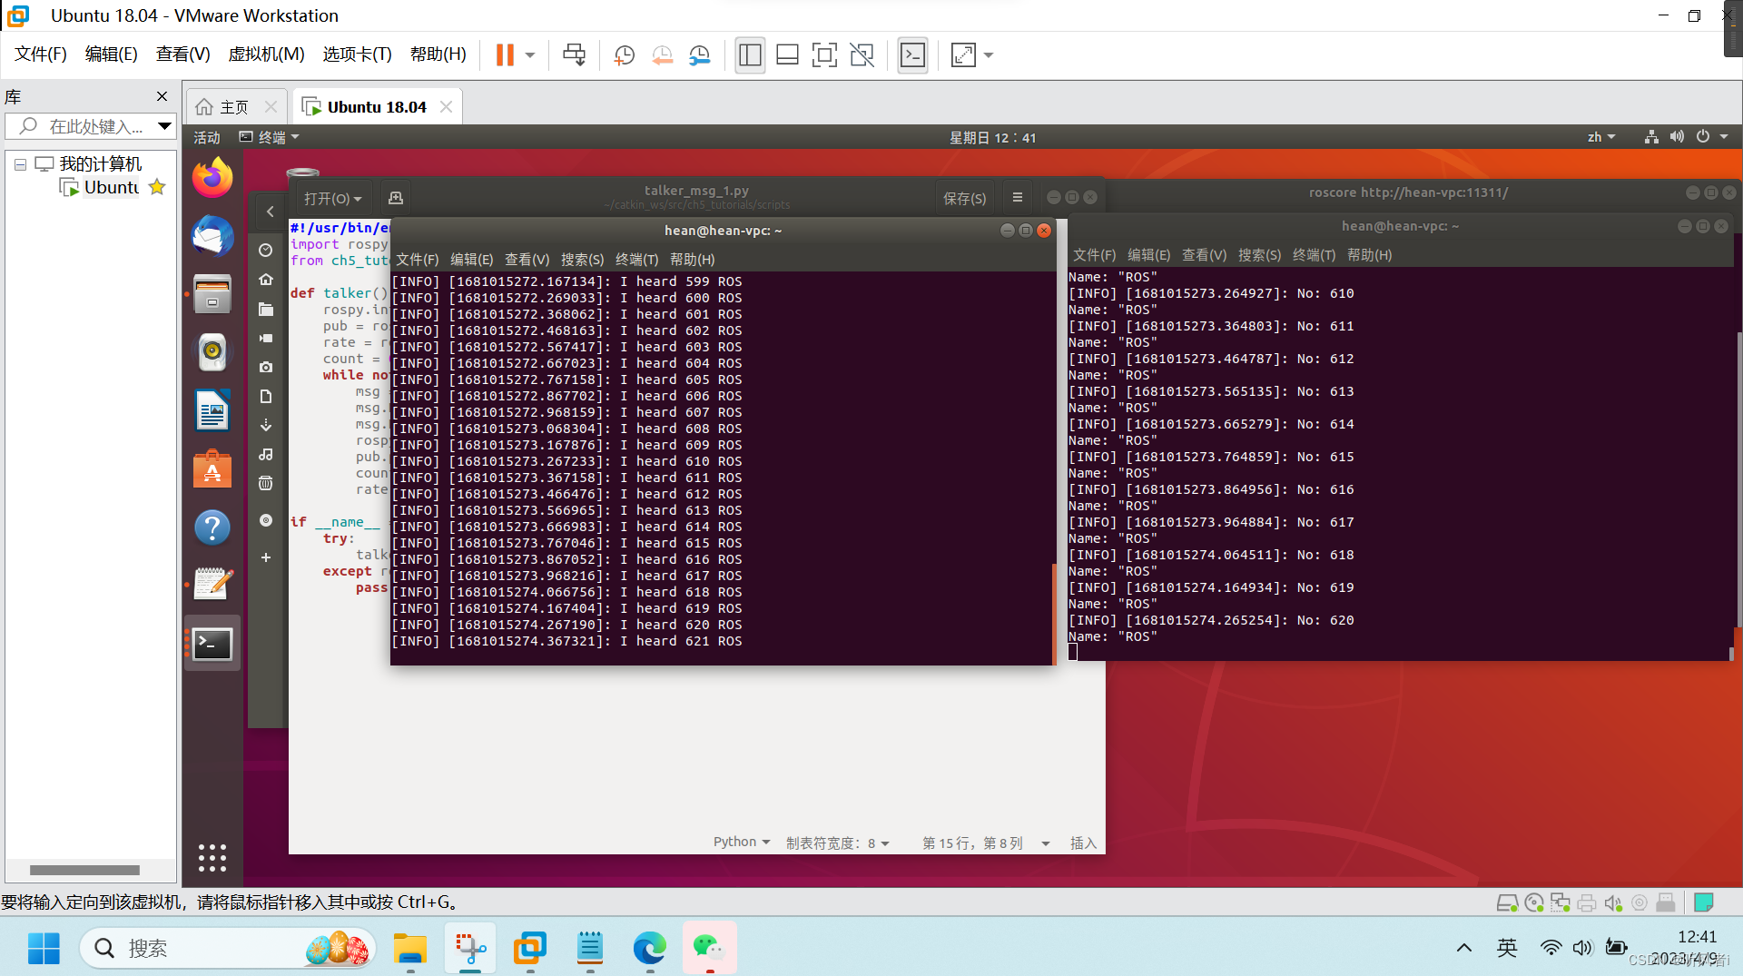Open VMware 查看(V) menu
Screen dimensions: 1743x976
[182, 54]
